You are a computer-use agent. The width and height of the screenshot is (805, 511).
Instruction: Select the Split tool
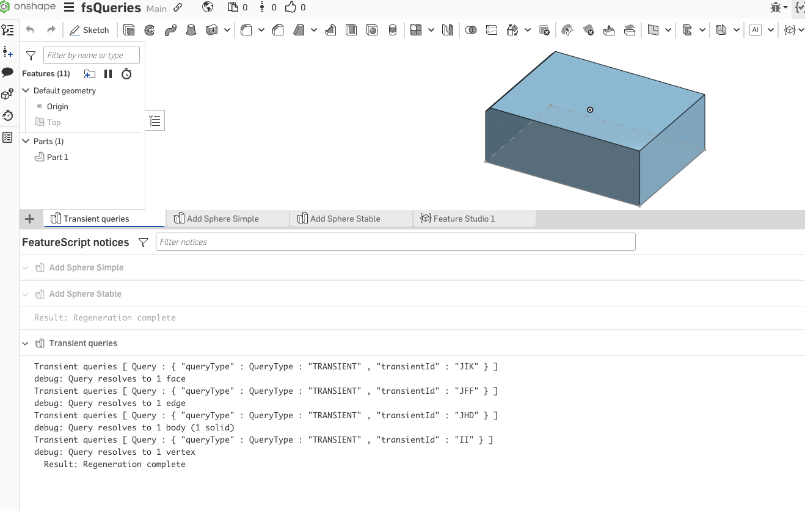pos(492,30)
